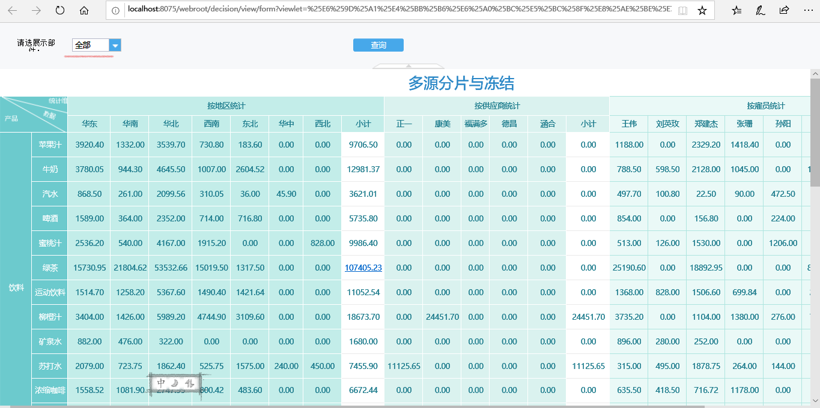View site information icon in address bar

point(117,10)
